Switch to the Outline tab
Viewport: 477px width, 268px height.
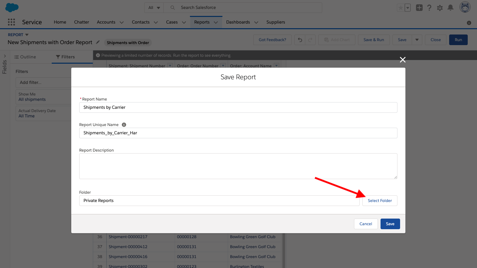pyautogui.click(x=25, y=57)
